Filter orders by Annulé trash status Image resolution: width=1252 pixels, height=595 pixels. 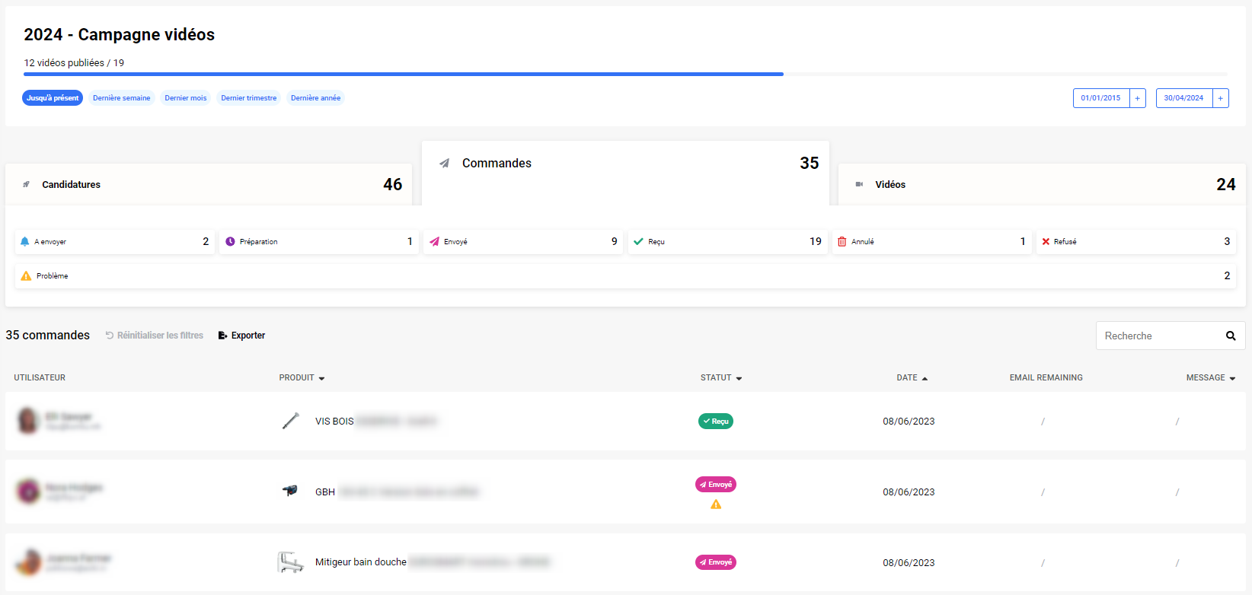(x=931, y=242)
